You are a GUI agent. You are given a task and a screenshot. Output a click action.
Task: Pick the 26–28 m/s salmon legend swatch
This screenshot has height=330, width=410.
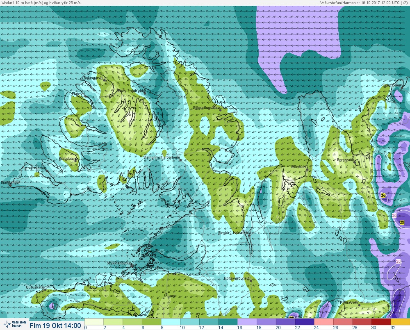coord(342,322)
